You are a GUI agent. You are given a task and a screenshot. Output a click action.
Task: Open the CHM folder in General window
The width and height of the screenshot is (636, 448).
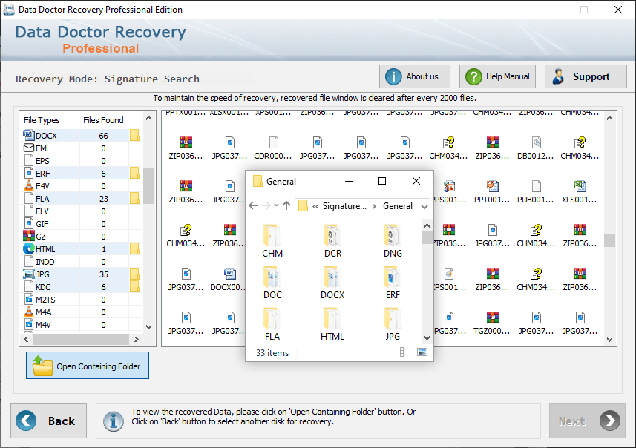272,241
